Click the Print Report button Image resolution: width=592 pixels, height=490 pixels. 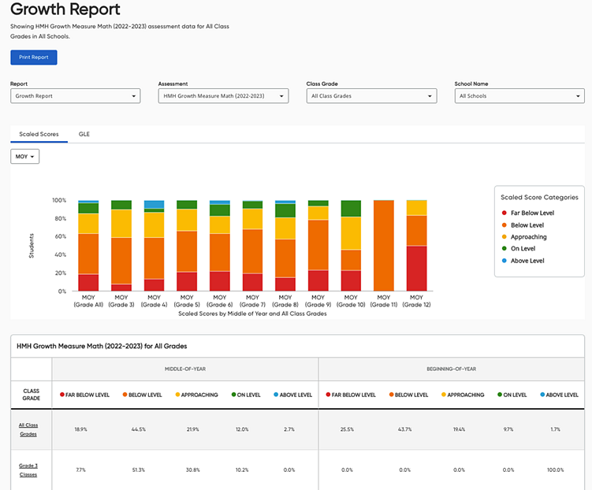tap(34, 58)
